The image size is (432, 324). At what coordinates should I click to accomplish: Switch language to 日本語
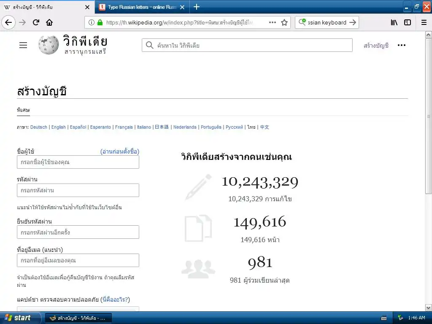tap(162, 127)
